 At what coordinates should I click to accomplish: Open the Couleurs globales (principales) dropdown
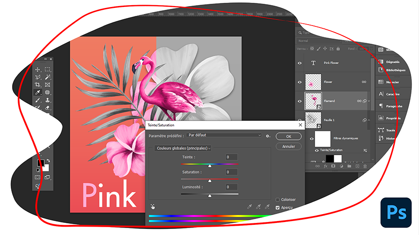183,148
